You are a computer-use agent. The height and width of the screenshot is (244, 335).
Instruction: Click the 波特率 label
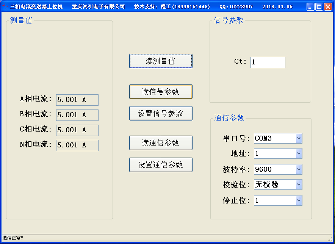[x=236, y=169]
